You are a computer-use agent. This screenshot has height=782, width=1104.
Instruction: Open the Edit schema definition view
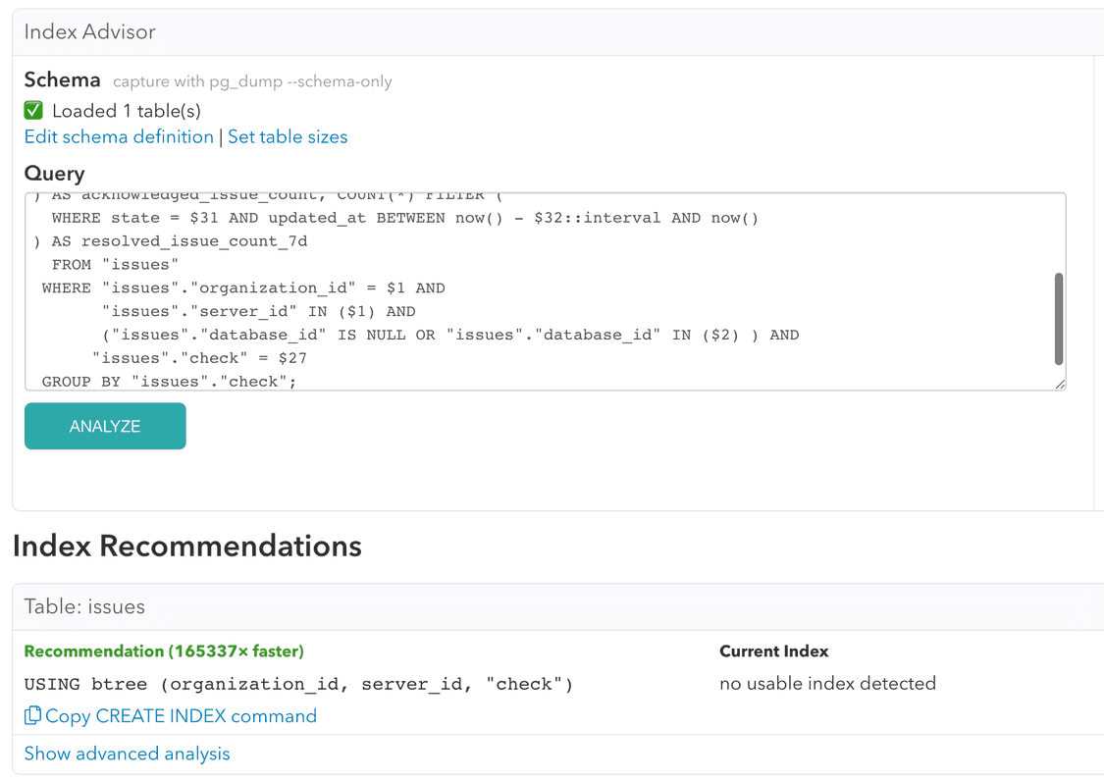pos(118,136)
